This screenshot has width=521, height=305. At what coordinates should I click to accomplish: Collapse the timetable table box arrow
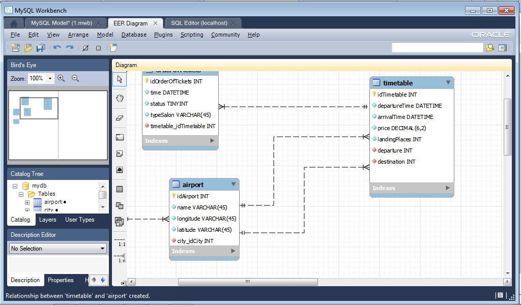pos(448,83)
